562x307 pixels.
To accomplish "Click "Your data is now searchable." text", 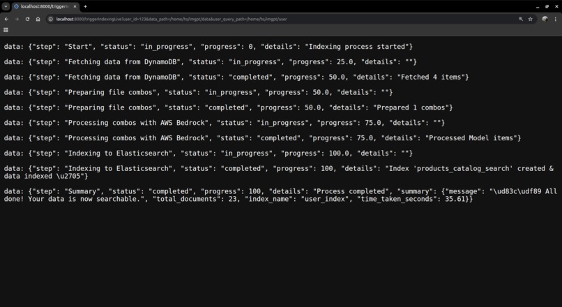I will point(84,199).
